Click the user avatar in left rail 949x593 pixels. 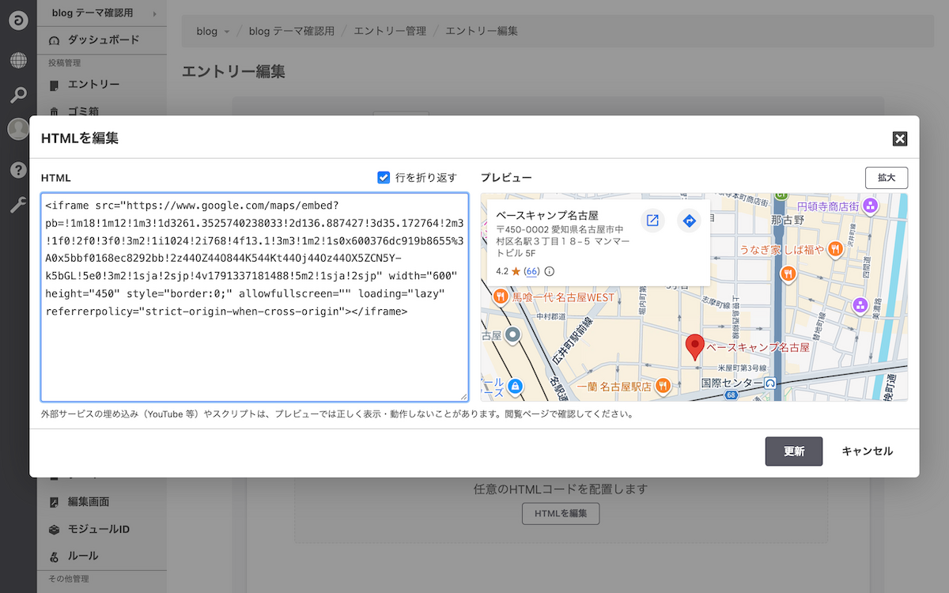pos(18,129)
